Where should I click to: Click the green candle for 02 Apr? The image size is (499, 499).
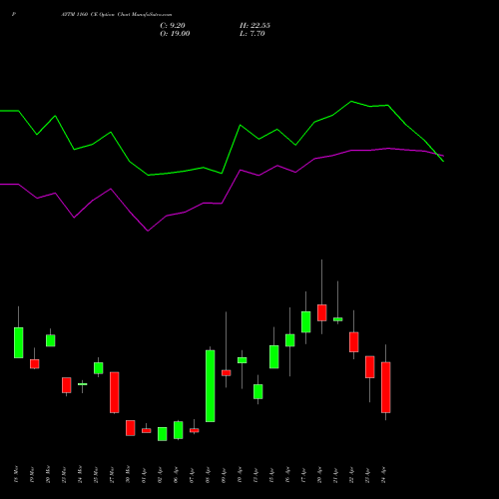click(x=163, y=434)
